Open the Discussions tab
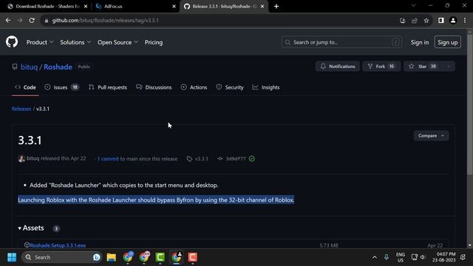 (154, 87)
